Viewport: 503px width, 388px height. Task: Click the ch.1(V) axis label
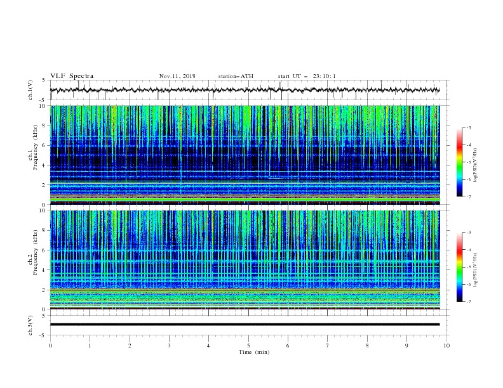point(30,90)
